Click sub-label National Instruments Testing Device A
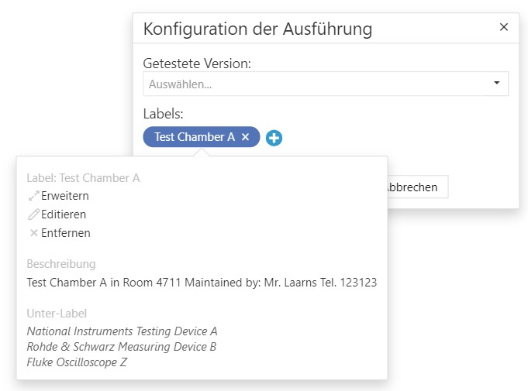528x391 pixels. pos(122,331)
